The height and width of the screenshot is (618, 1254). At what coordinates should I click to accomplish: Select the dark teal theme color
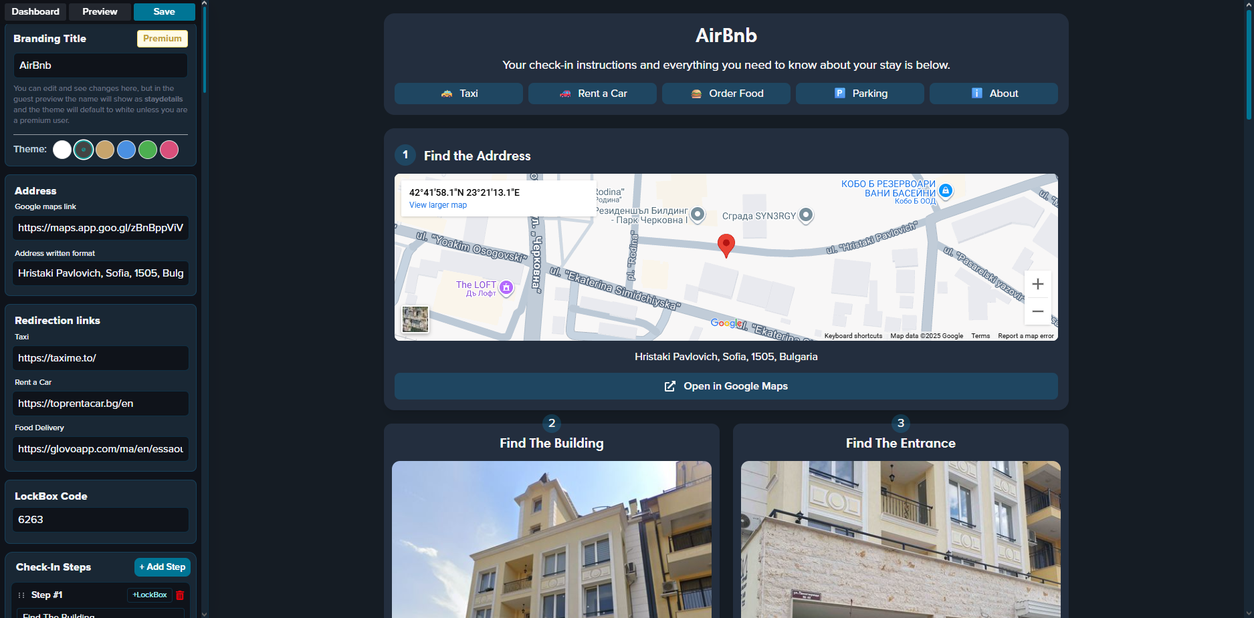pyautogui.click(x=84, y=150)
